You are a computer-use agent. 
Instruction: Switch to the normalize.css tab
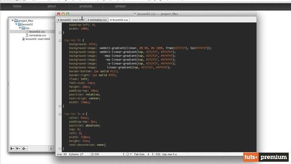tap(98, 20)
